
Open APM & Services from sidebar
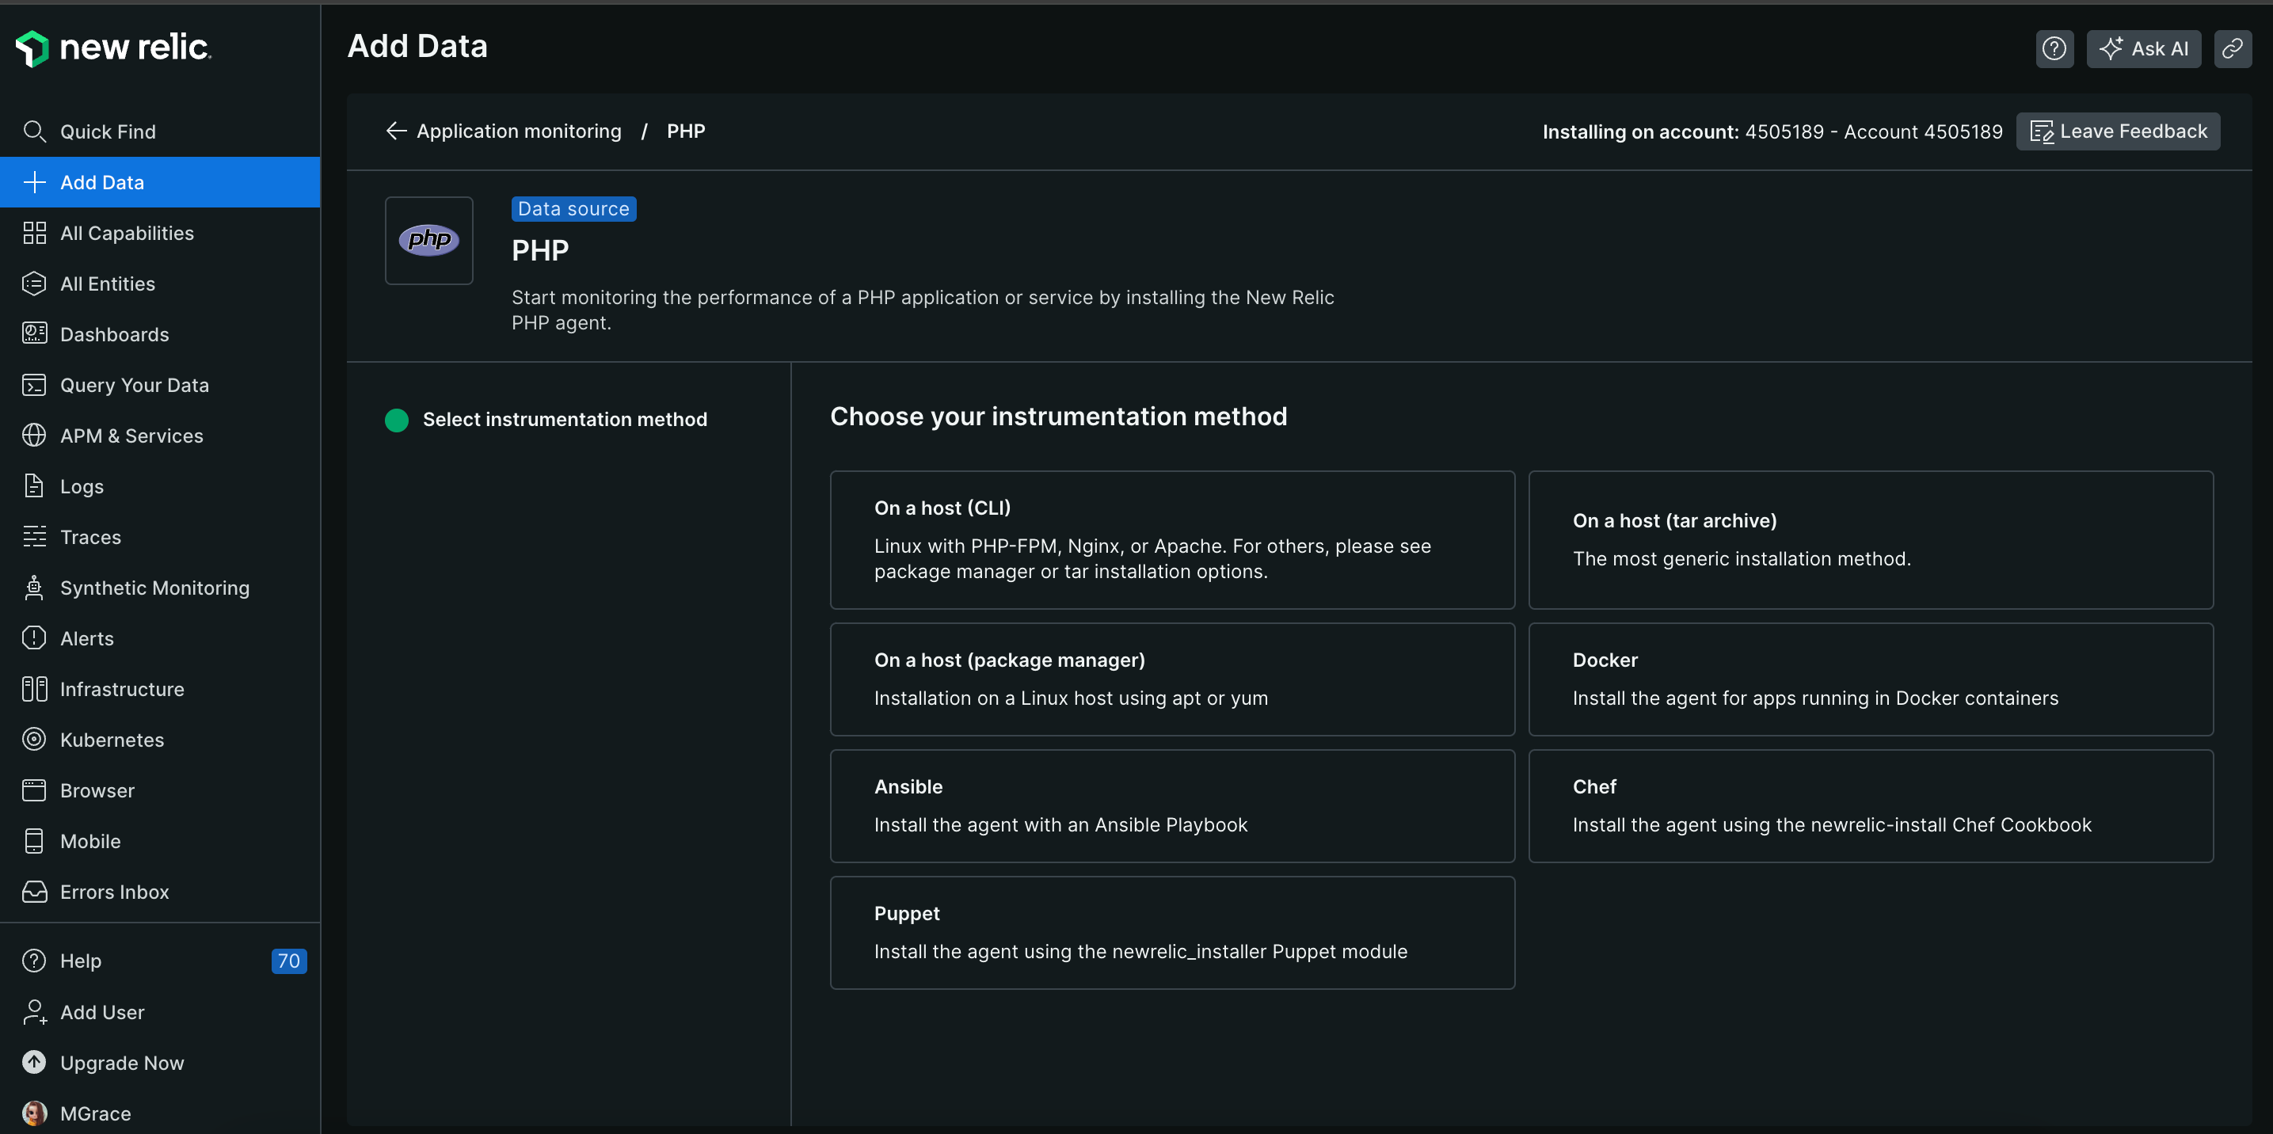pyautogui.click(x=160, y=435)
